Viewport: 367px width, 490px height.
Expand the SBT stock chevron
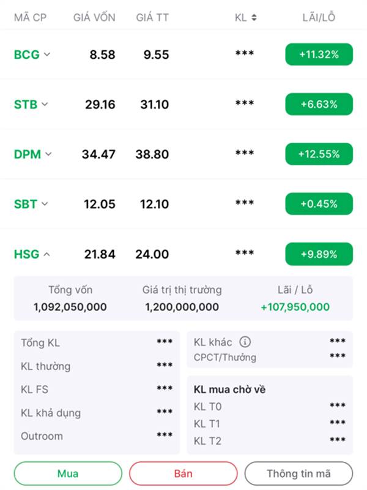(45, 204)
